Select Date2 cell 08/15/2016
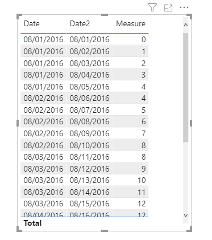212x240 pixels. (89, 204)
